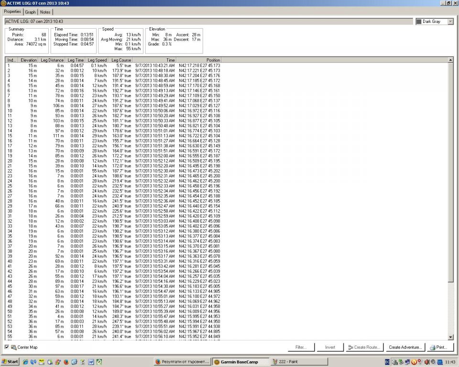Screen dimensions: 459x367
Task: Click the Filter... button
Action: pyautogui.click(x=301, y=347)
